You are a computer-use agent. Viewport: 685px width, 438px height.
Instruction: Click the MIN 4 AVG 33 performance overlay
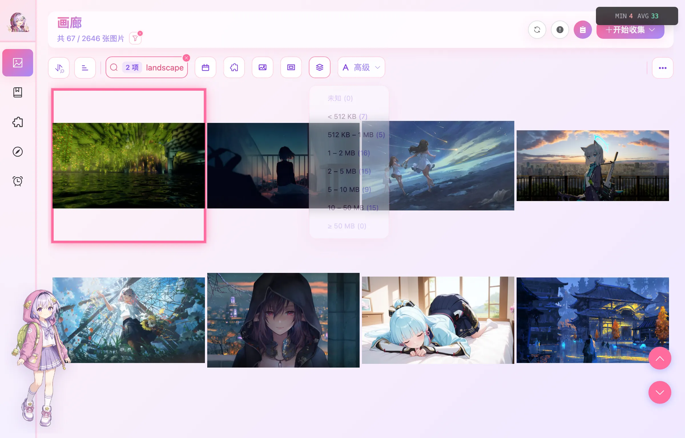[x=637, y=16]
